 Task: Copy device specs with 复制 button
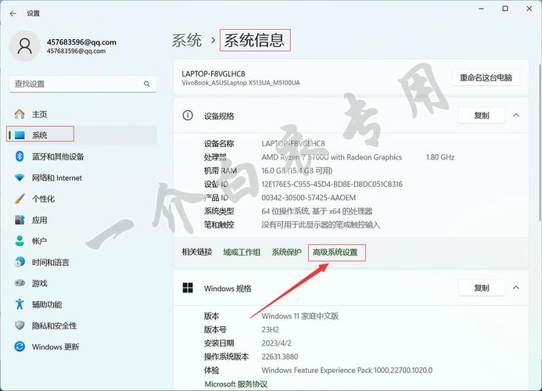pos(482,115)
